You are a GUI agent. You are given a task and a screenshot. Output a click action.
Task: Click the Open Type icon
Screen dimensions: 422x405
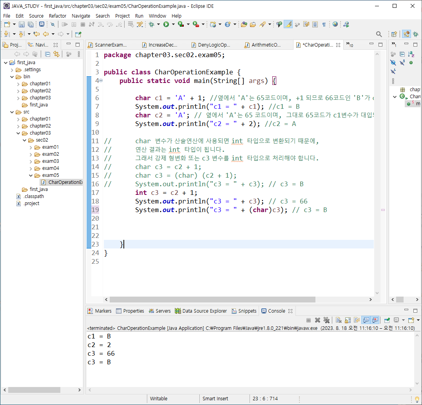pos(245,24)
